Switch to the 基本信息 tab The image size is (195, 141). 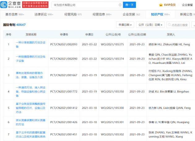click(x=14, y=15)
